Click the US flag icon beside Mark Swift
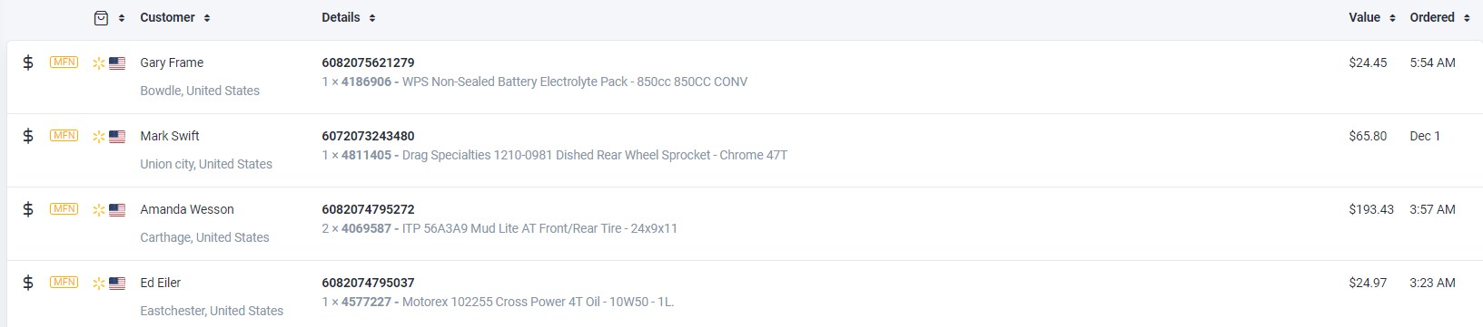This screenshot has width=1483, height=327. pos(117,137)
